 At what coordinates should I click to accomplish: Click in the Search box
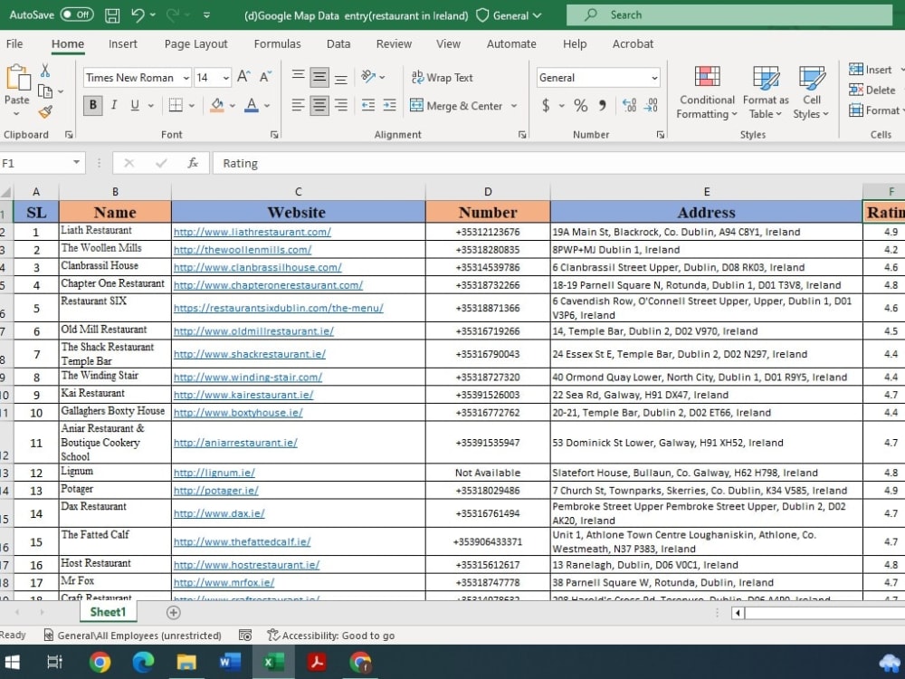(x=729, y=15)
